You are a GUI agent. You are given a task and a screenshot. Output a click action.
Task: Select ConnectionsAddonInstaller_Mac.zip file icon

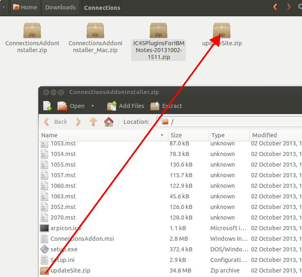click(95, 31)
